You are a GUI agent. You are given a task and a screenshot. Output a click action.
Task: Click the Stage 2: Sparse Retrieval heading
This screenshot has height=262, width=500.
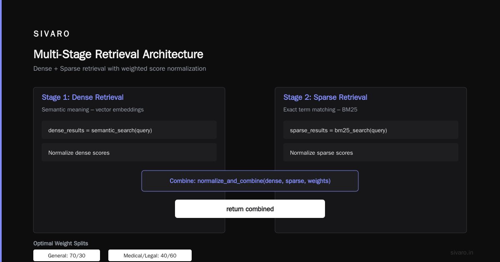click(x=325, y=97)
